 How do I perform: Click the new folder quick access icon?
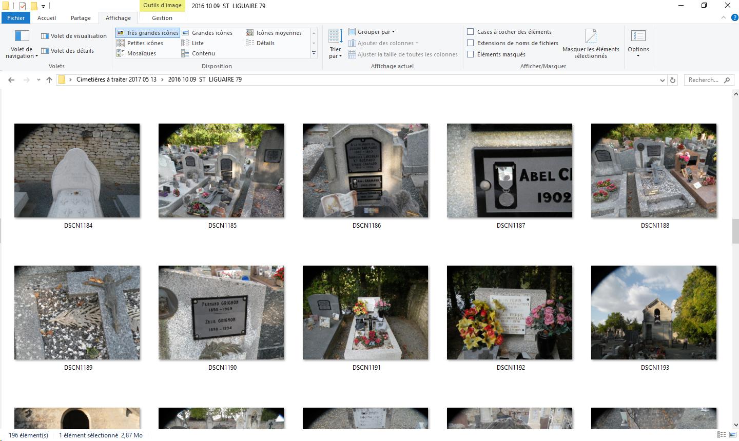click(33, 6)
